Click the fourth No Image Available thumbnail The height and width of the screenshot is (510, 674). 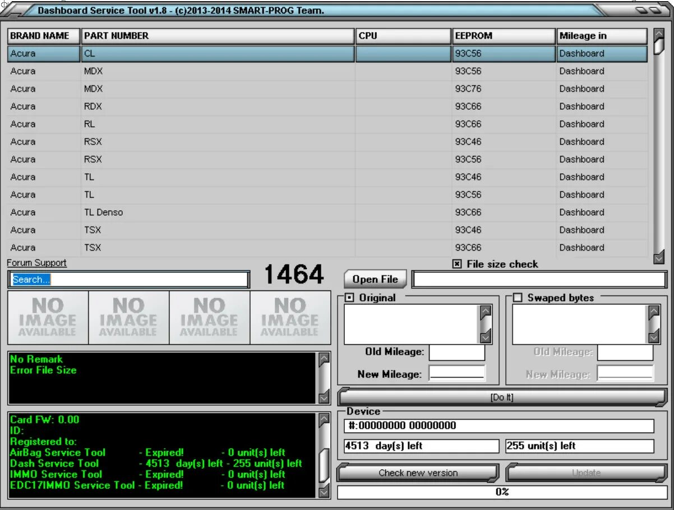pyautogui.click(x=290, y=317)
